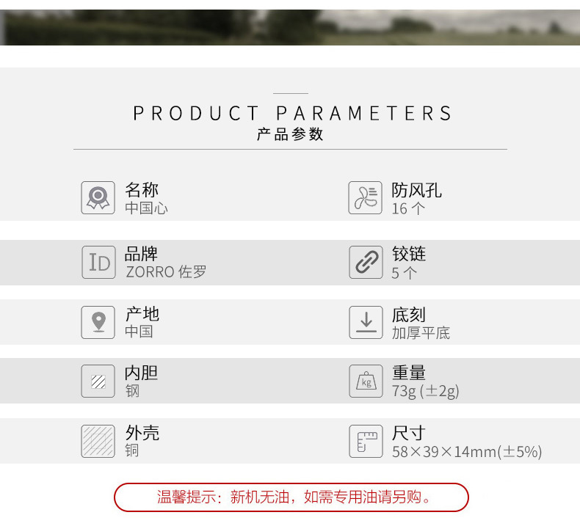Click the location pin icon beside 产地
This screenshot has width=580, height=526.
[x=98, y=322]
